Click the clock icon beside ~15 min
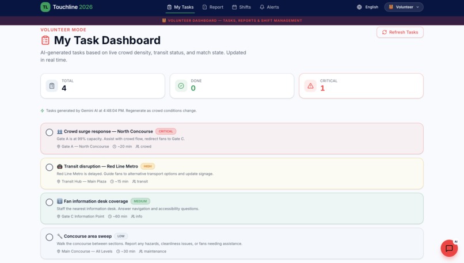464x263 pixels. 112,181
